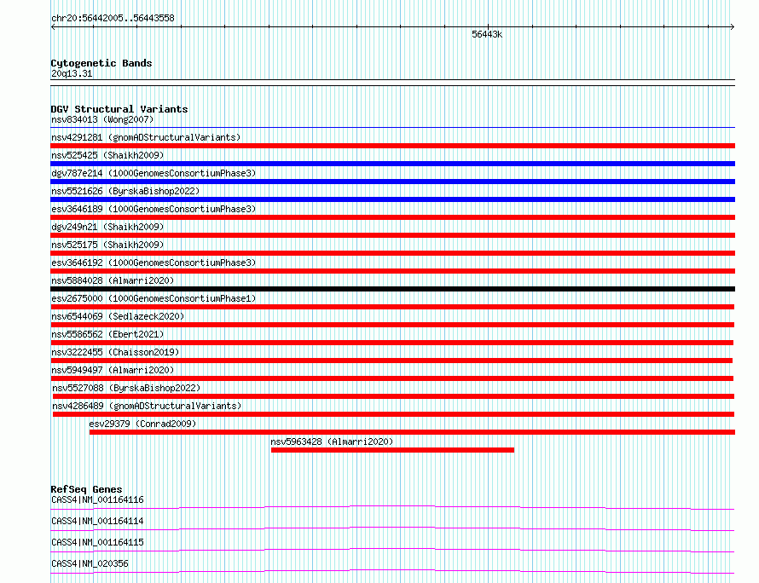Image resolution: width=759 pixels, height=583 pixels.
Task: Click the dgv787e214 1000GenomesConsortiumPhase3 label
Action: (x=154, y=173)
